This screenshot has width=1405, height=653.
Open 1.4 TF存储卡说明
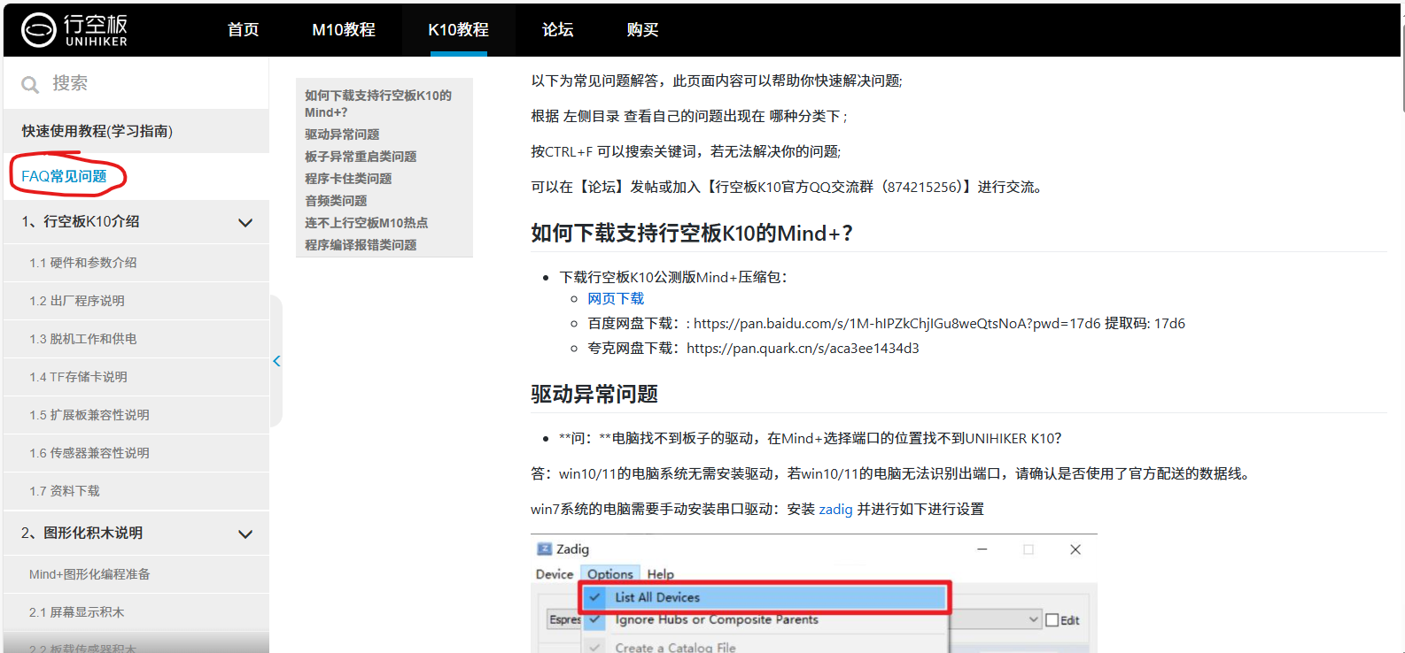pyautogui.click(x=136, y=377)
